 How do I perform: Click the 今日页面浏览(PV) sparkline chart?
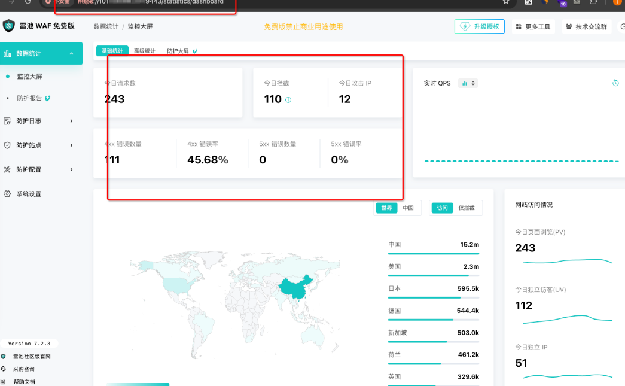pos(567,262)
